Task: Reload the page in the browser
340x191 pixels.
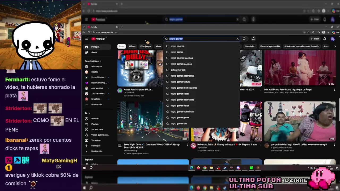Action: point(88,32)
